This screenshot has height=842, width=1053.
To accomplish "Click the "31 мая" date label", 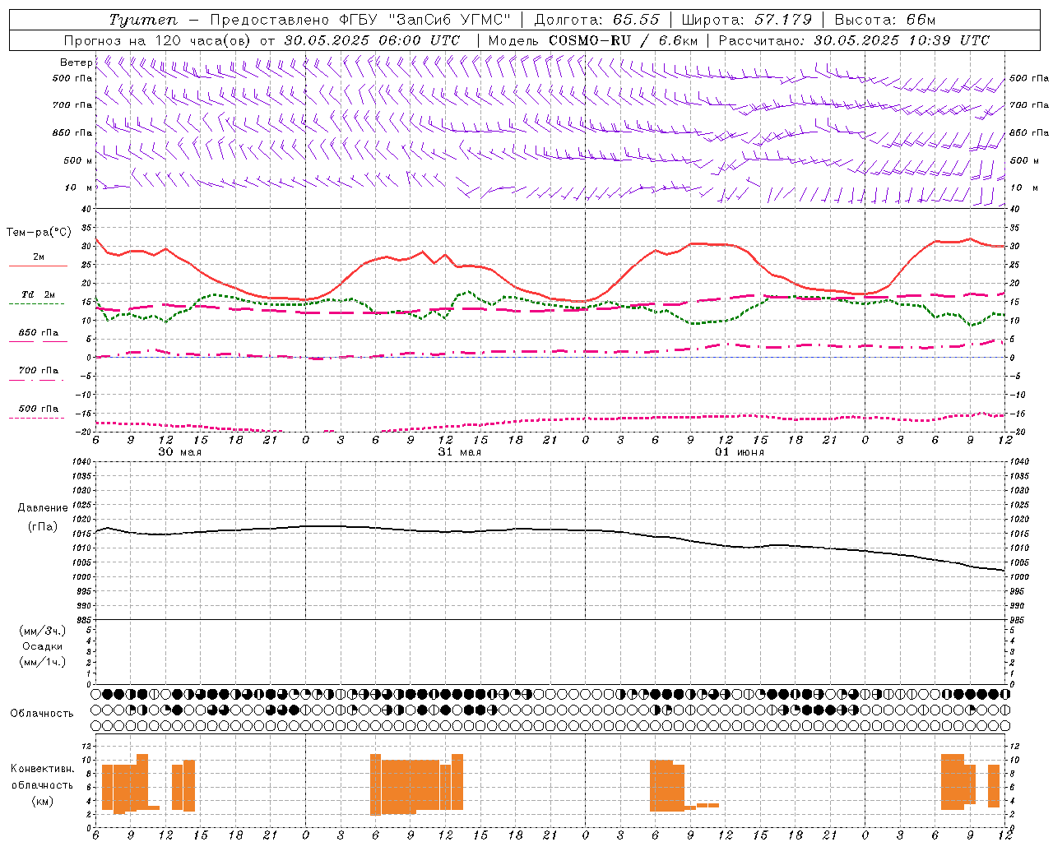I will point(460,452).
